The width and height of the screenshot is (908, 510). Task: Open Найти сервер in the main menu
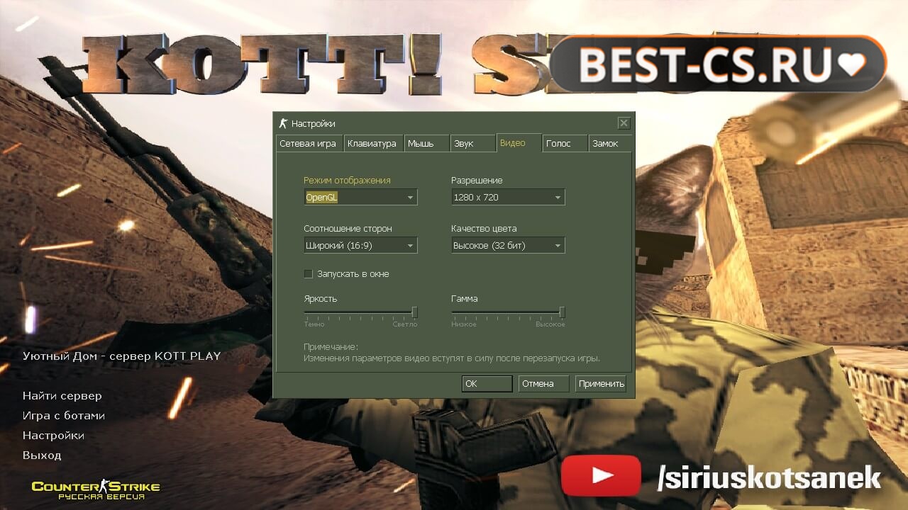(x=62, y=396)
